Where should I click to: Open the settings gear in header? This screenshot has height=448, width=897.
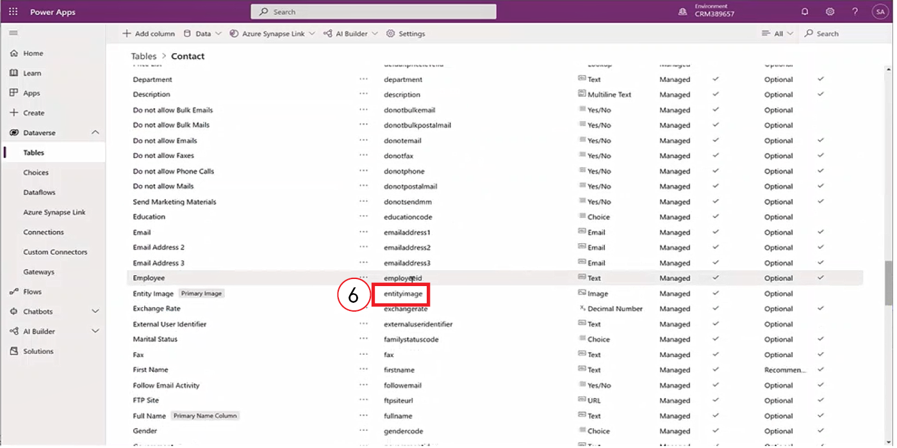point(830,12)
